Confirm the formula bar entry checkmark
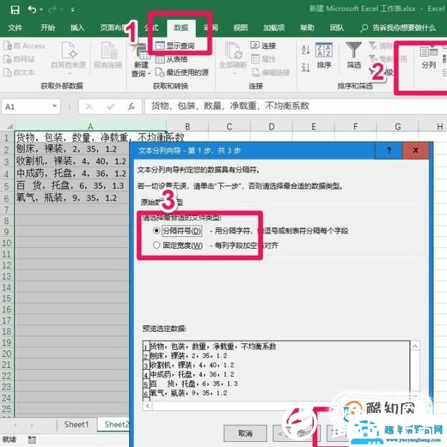Viewport: 447px width, 447px height. pyautogui.click(x=111, y=107)
